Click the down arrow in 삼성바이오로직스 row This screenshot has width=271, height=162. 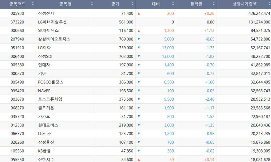pyautogui.click(x=139, y=39)
